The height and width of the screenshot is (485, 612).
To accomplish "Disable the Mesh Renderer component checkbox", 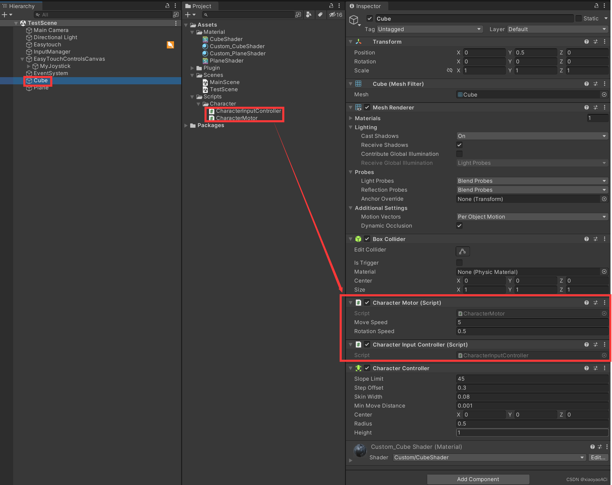I will click(x=367, y=107).
